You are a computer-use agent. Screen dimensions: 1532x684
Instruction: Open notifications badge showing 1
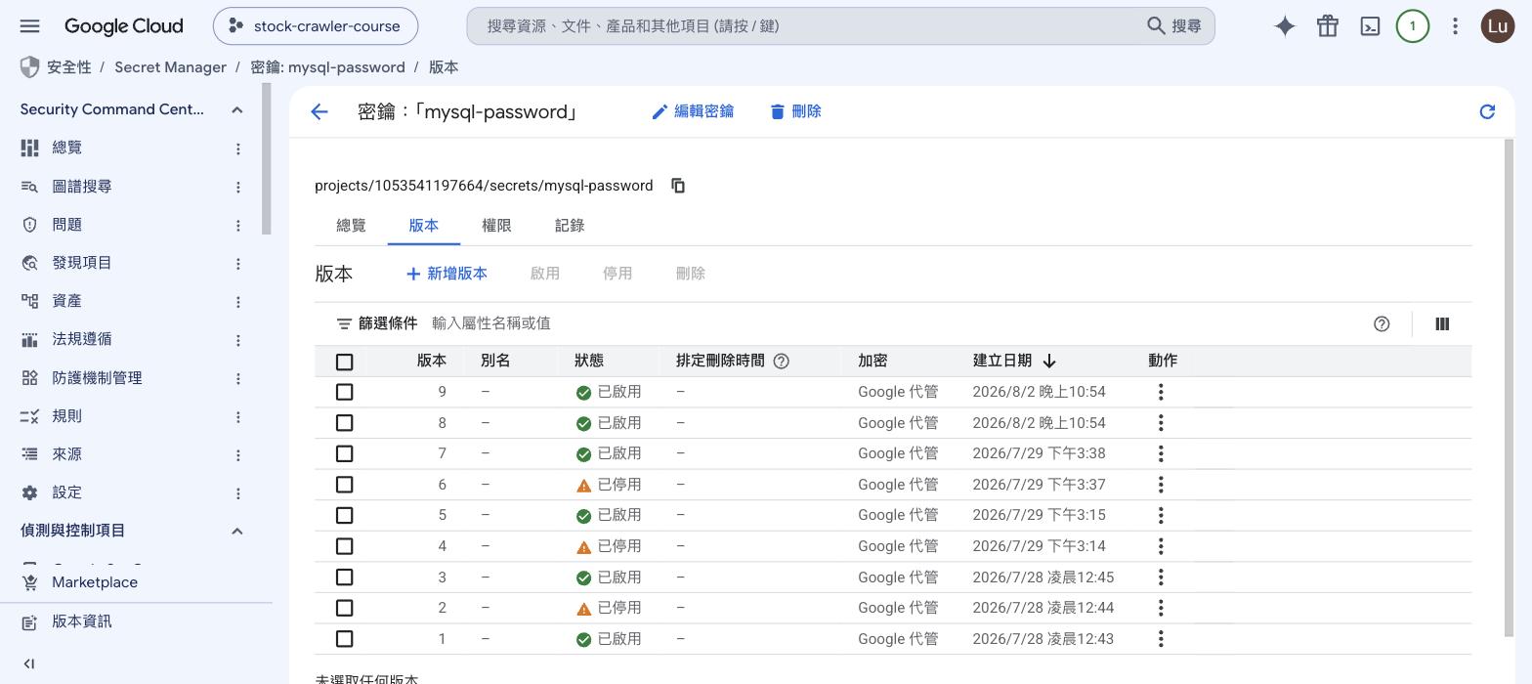(x=1412, y=26)
